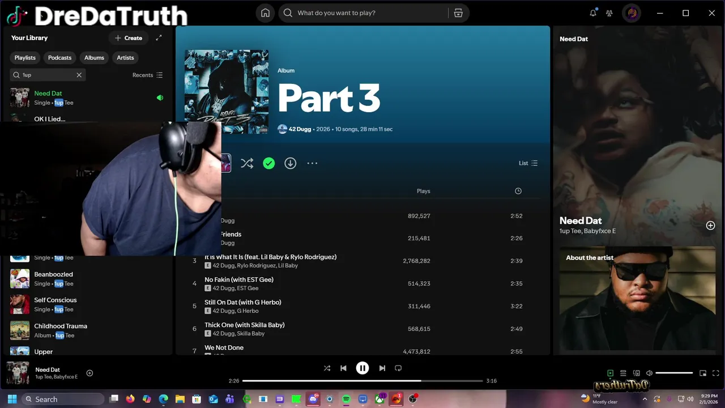725x408 pixels.
Task: Clear the library search text
Action: pos(79,75)
